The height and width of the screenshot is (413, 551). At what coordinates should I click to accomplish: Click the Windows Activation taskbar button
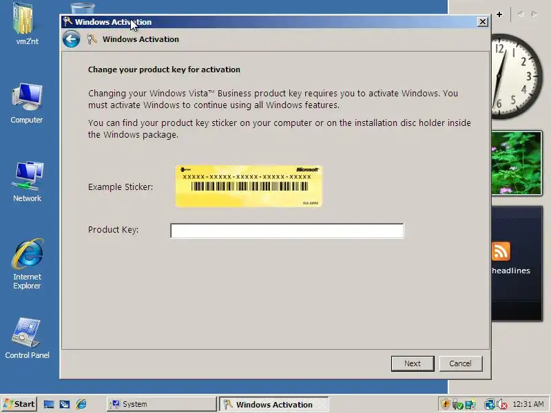coord(274,404)
